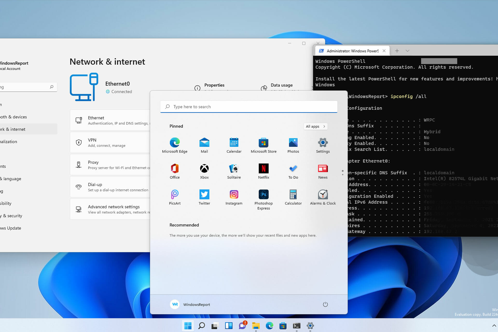The image size is (498, 332).
Task: Click the power button in Start menu
Action: (x=325, y=304)
